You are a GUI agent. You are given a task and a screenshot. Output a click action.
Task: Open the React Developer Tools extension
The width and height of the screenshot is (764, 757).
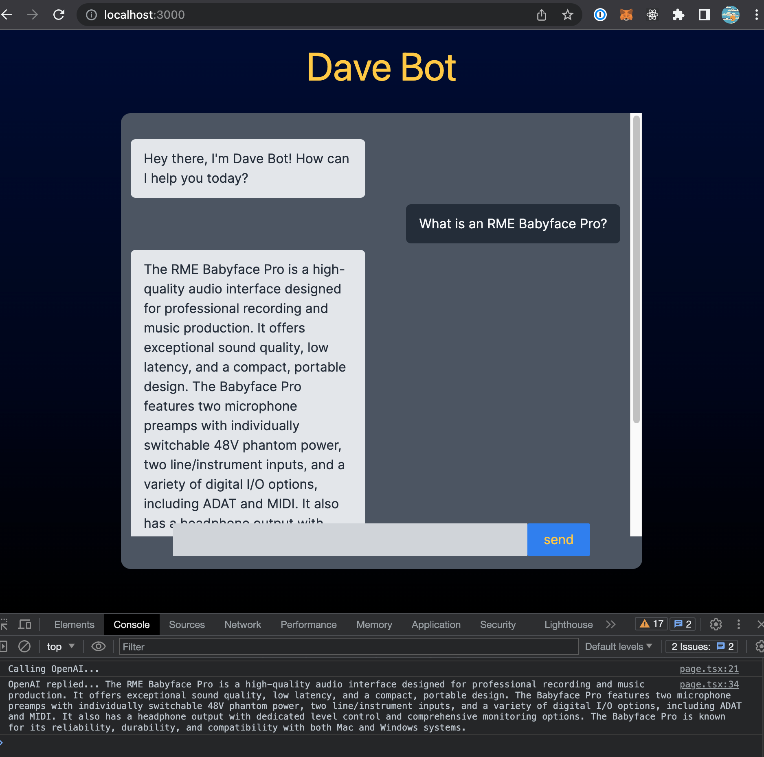(x=653, y=15)
